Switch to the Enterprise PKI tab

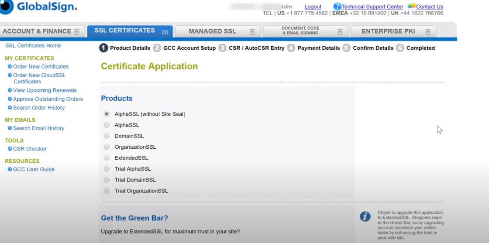393,31
